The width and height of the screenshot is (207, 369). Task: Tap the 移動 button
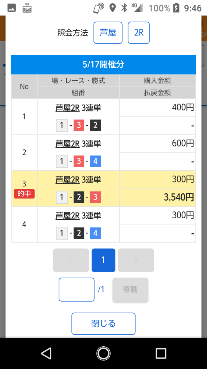(x=130, y=289)
